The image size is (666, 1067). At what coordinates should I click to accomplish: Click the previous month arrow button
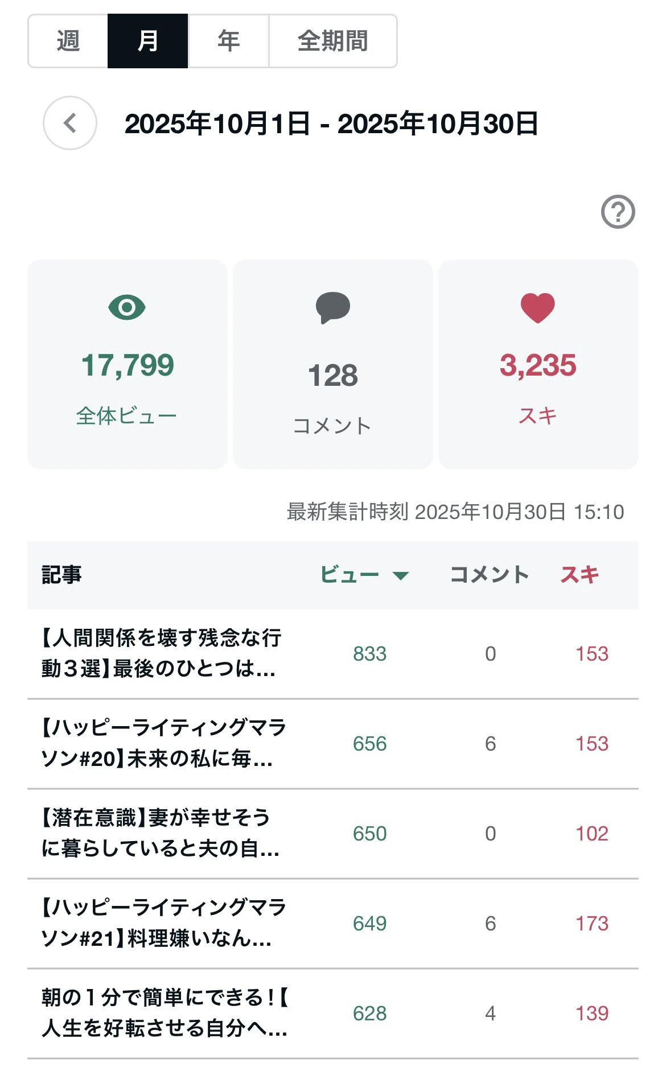point(70,123)
